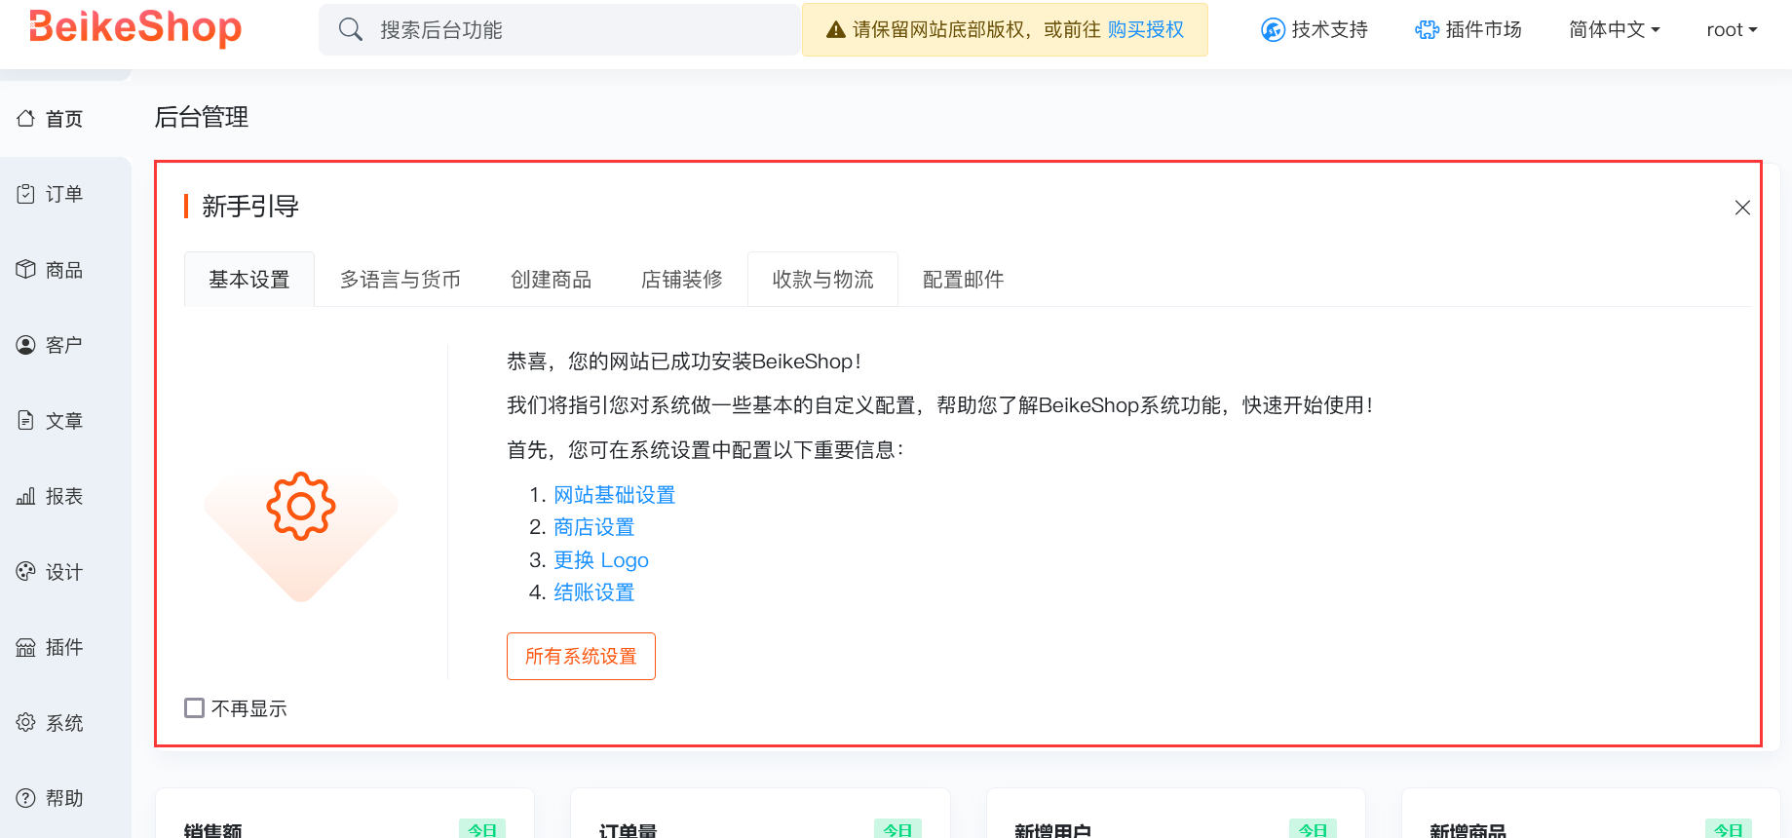Open 技术支持 link text
The height and width of the screenshot is (838, 1792).
click(1330, 29)
